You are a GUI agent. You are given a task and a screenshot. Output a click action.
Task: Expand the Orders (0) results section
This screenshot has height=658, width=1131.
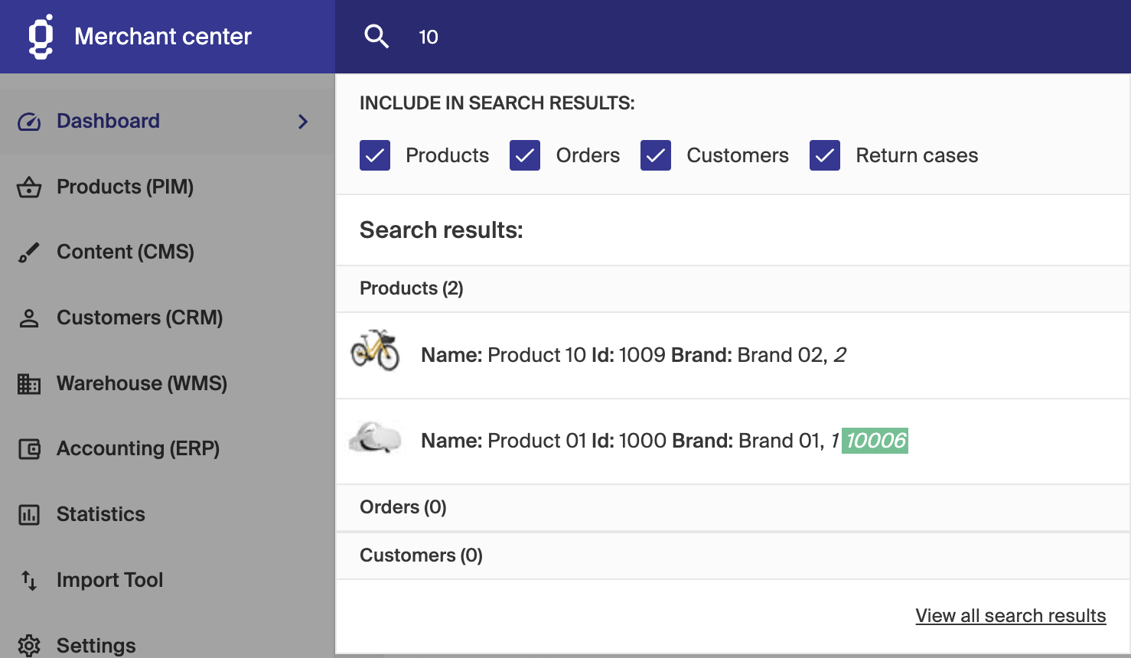[x=403, y=507]
